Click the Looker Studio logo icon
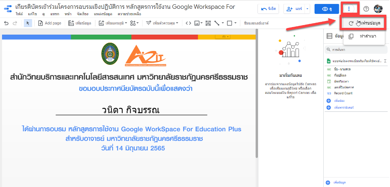Screen dimensions: 390x187 (x=8, y=8)
